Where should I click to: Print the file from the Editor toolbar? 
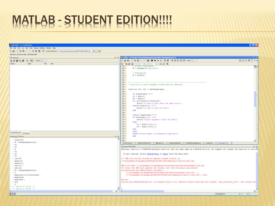[x=148, y=60]
